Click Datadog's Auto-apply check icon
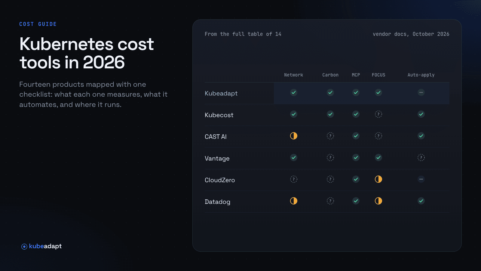 click(421, 201)
